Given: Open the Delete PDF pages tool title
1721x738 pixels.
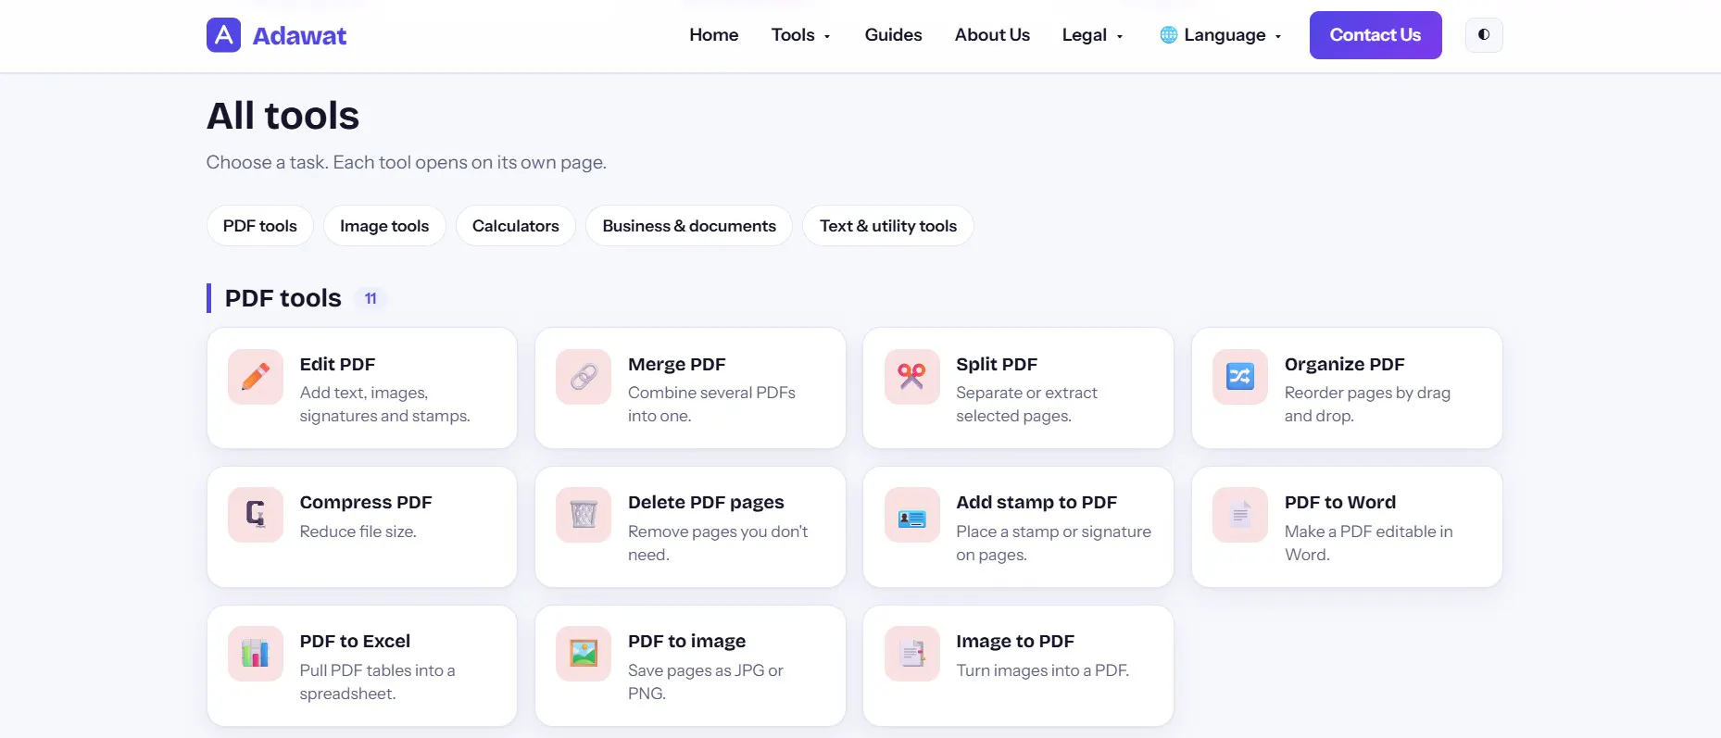Looking at the screenshot, I should click(706, 502).
